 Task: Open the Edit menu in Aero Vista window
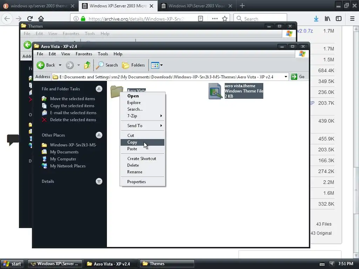(52, 54)
